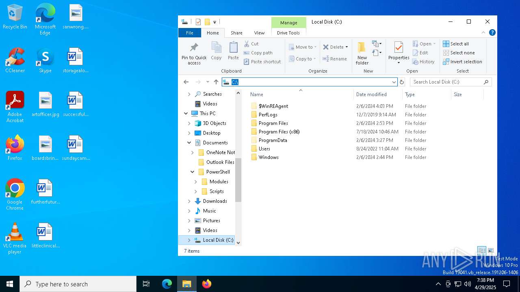The width and height of the screenshot is (520, 292).
Task: Open address bar history dropdown
Action: [x=394, y=82]
